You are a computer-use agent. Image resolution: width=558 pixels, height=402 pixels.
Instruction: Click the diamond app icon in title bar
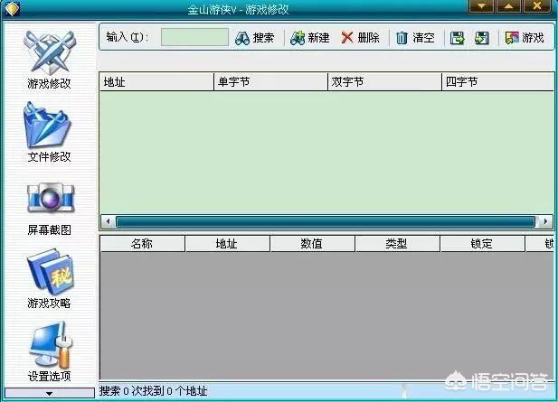[12, 8]
